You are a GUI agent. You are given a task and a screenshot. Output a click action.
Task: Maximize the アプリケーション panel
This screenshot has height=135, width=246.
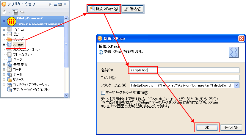point(60,4)
